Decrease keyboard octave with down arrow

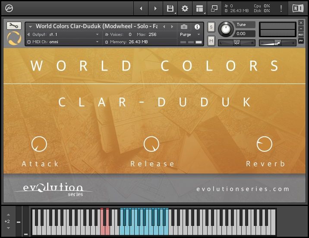(x=8, y=228)
